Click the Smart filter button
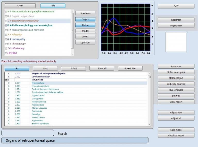 pos(130,68)
